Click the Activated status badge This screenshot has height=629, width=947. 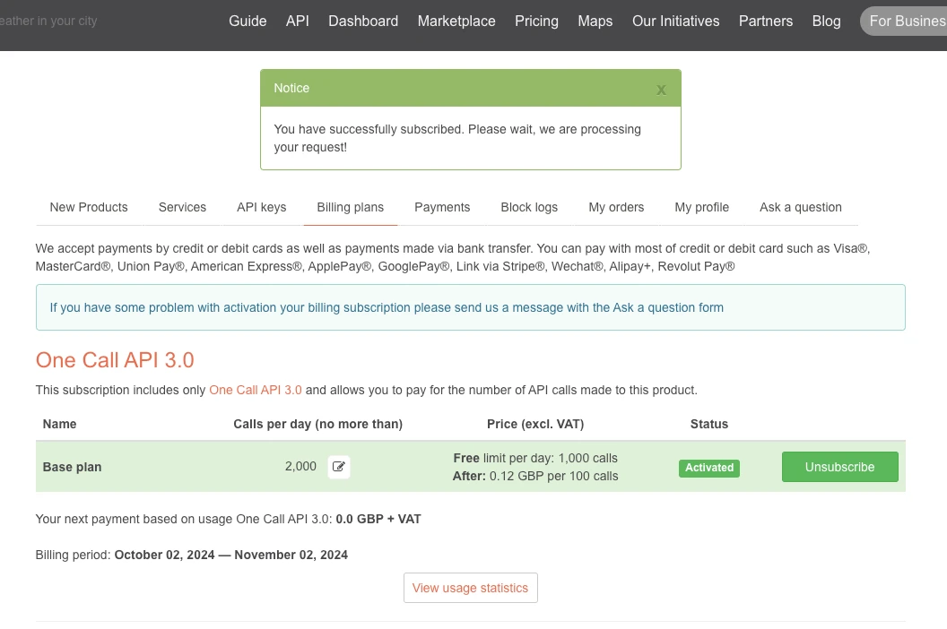[708, 468]
